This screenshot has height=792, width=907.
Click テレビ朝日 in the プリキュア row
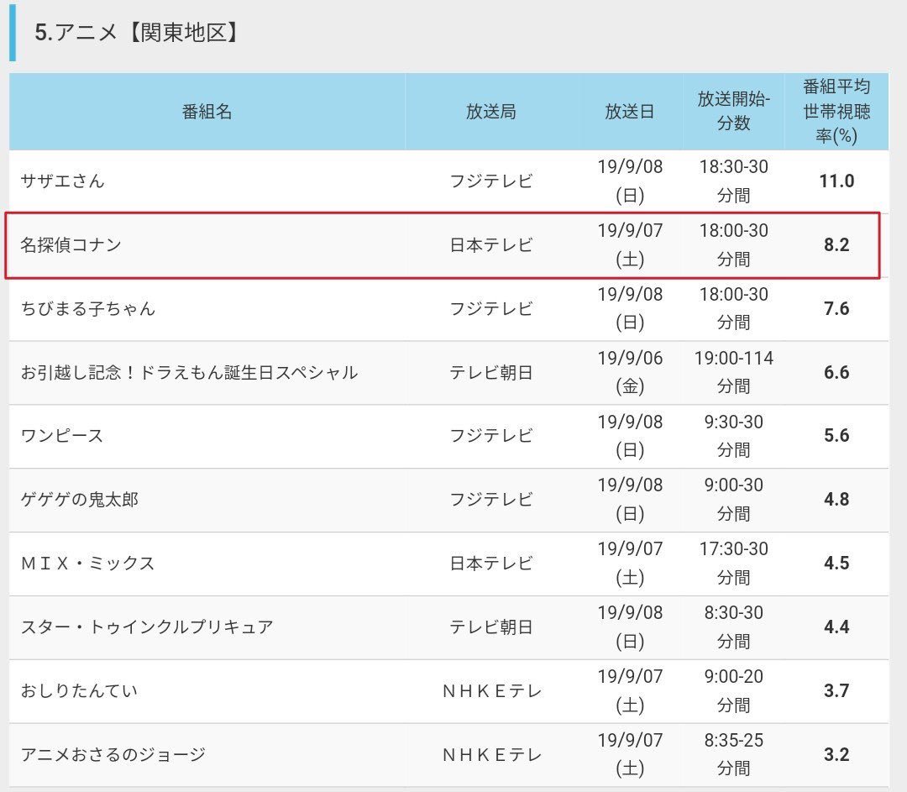[491, 627]
